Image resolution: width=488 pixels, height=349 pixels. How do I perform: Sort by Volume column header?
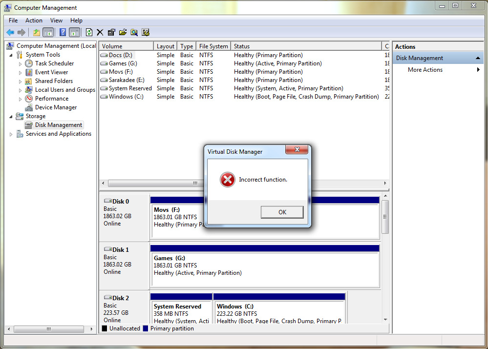[127, 46]
